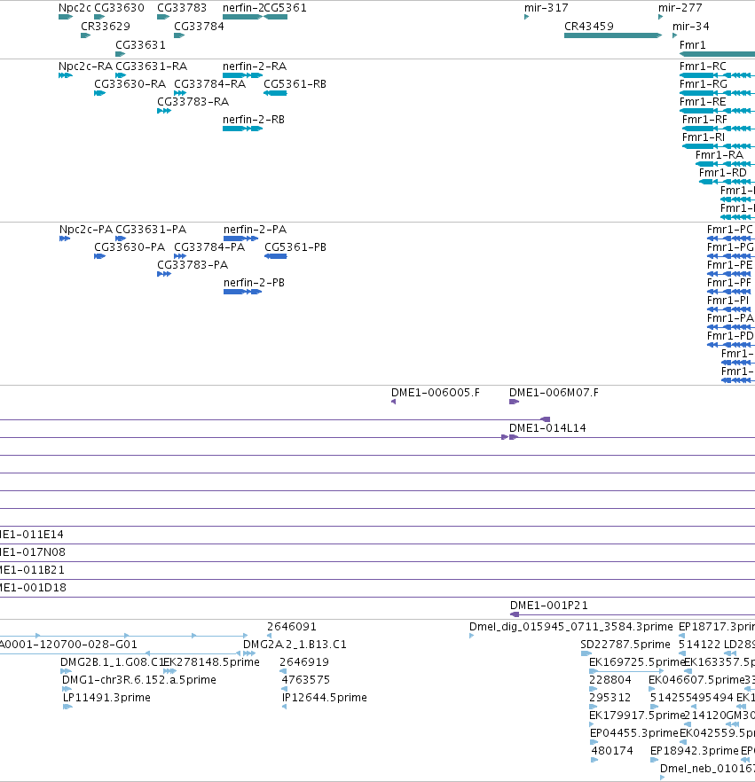Select the nerfin-2 gene bar

[x=242, y=17]
